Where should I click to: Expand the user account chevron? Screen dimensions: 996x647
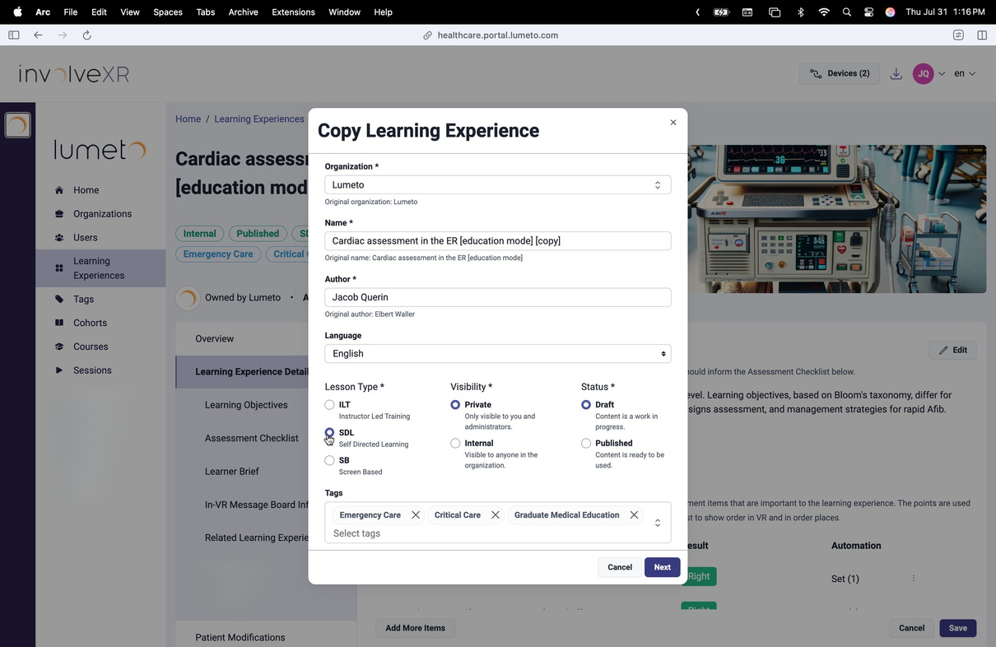942,74
